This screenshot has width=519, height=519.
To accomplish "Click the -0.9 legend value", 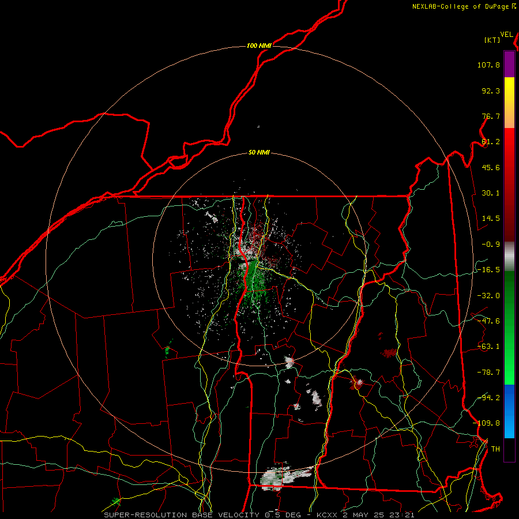I will pos(491,245).
